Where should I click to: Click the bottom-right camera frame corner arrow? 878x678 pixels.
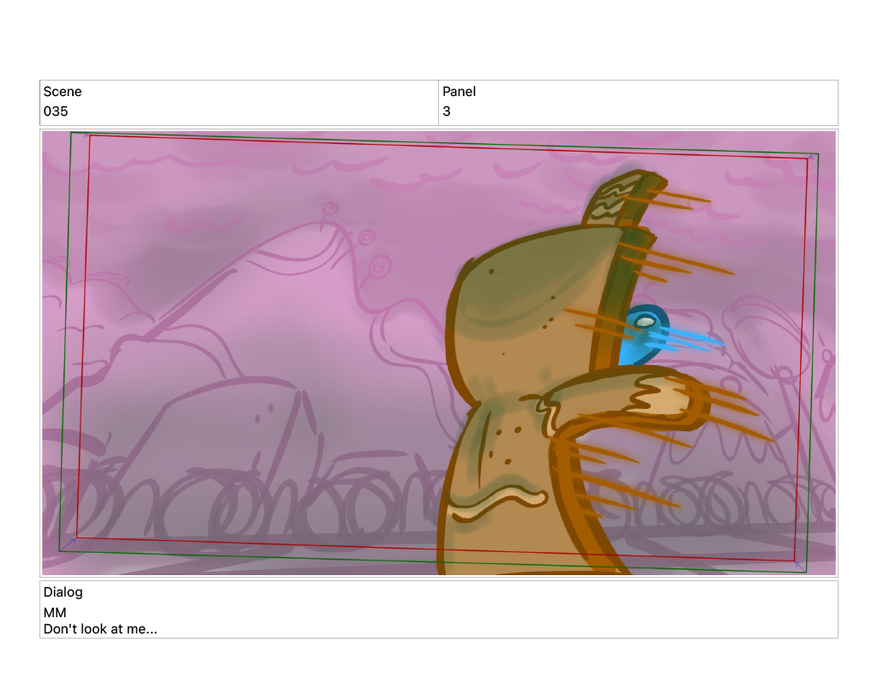tap(798, 564)
